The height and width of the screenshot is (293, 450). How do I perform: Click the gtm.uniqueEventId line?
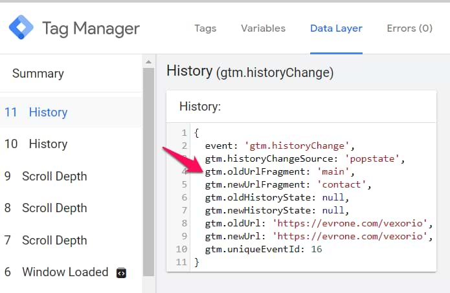pos(263,250)
